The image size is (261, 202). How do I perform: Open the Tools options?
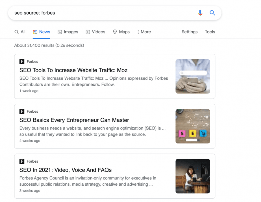coord(210,32)
